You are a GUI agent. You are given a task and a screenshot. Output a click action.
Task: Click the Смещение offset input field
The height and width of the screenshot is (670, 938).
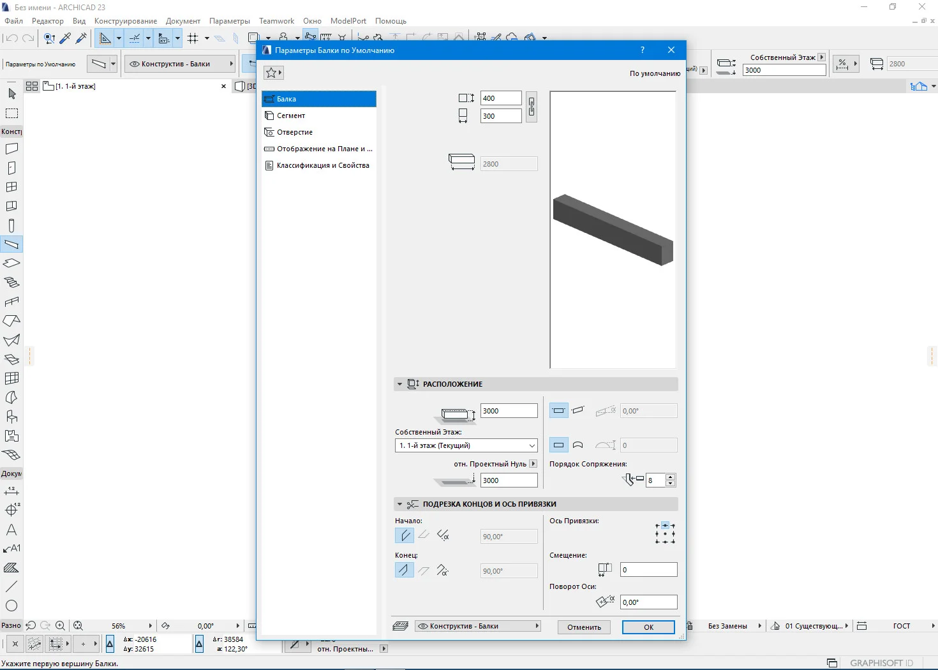648,570
